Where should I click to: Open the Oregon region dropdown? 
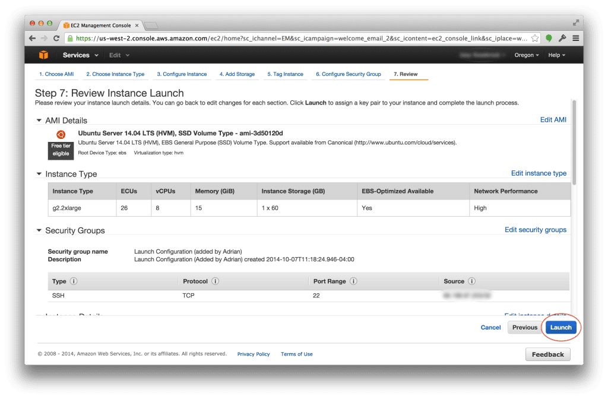526,55
